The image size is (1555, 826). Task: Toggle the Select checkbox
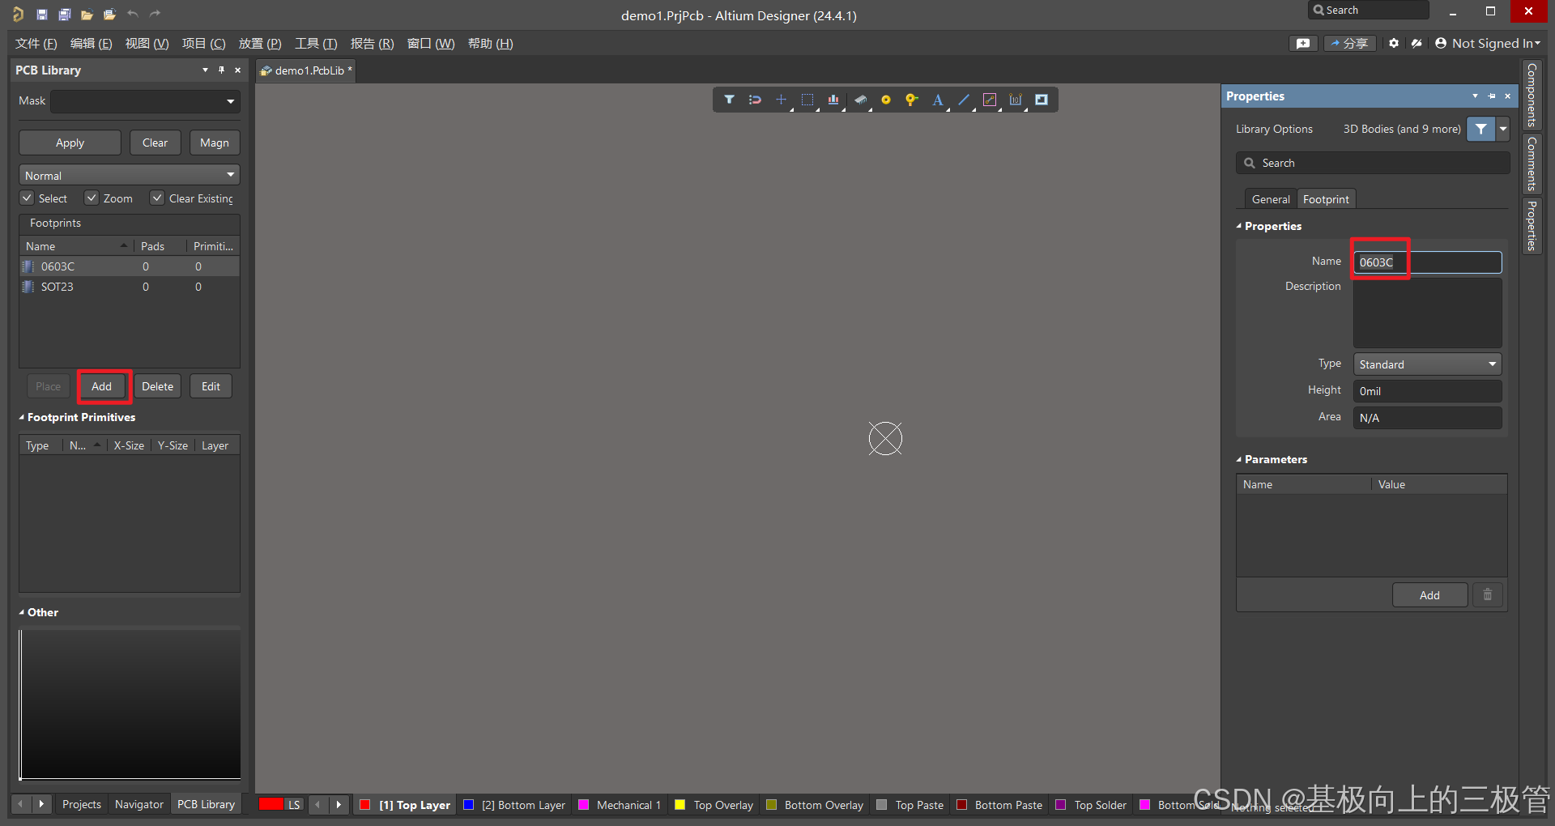pyautogui.click(x=28, y=198)
